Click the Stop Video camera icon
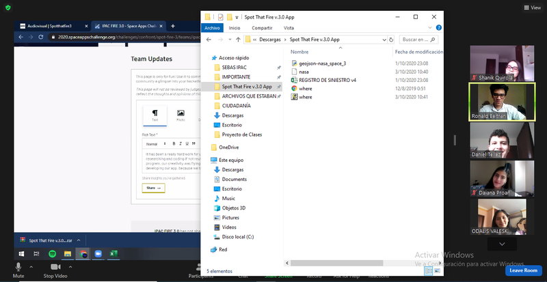This screenshot has width=547, height=282. [55, 266]
